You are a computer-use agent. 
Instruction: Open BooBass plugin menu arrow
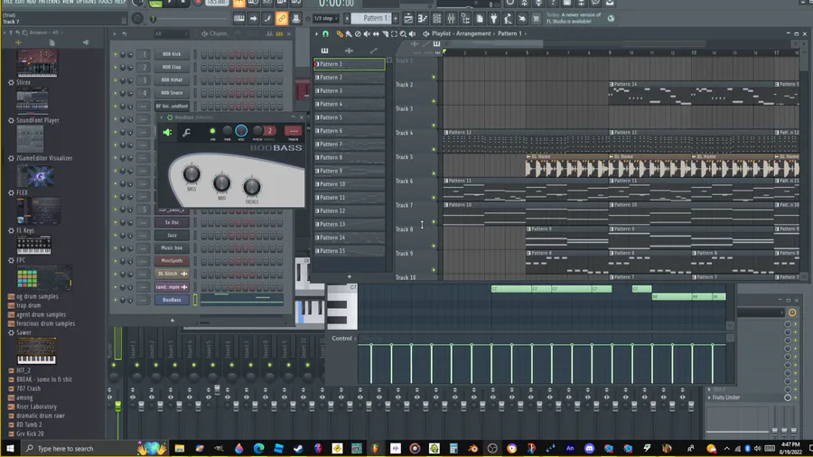point(162,117)
